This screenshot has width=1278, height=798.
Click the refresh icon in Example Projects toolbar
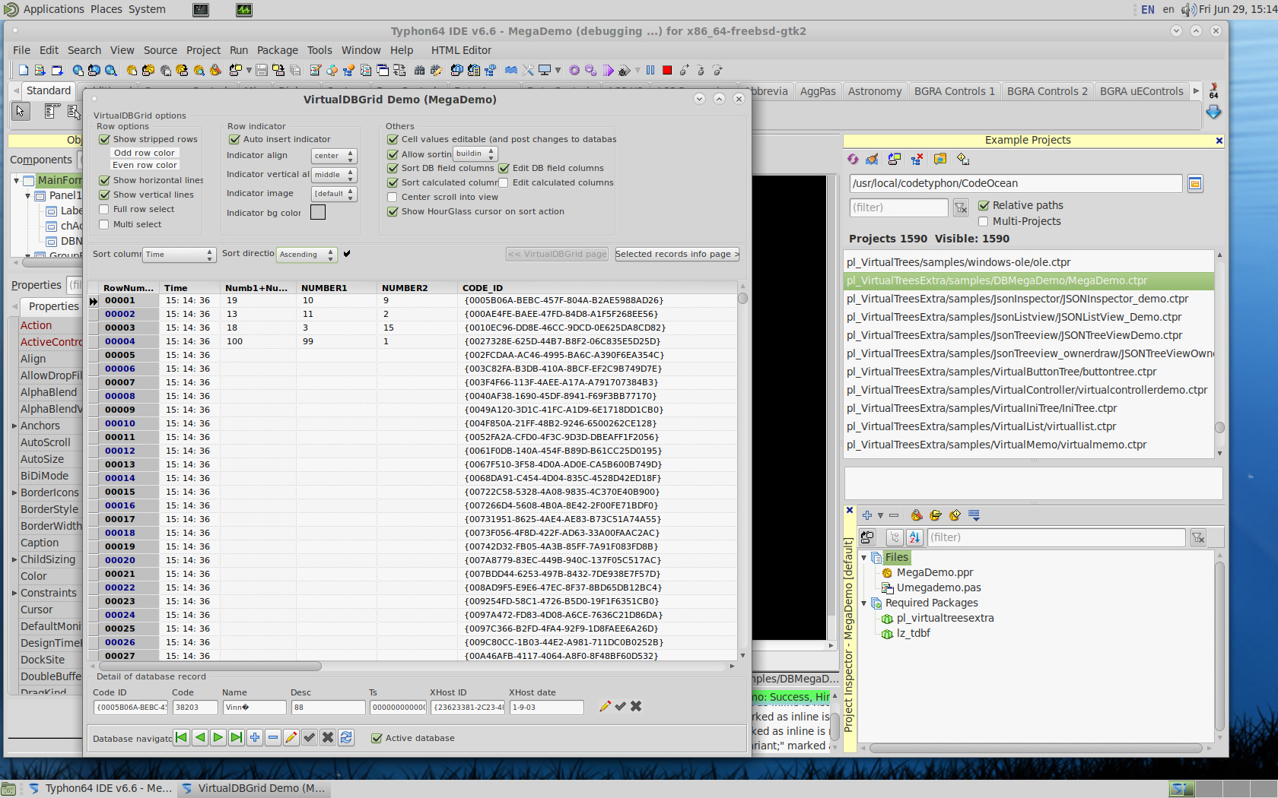853,159
